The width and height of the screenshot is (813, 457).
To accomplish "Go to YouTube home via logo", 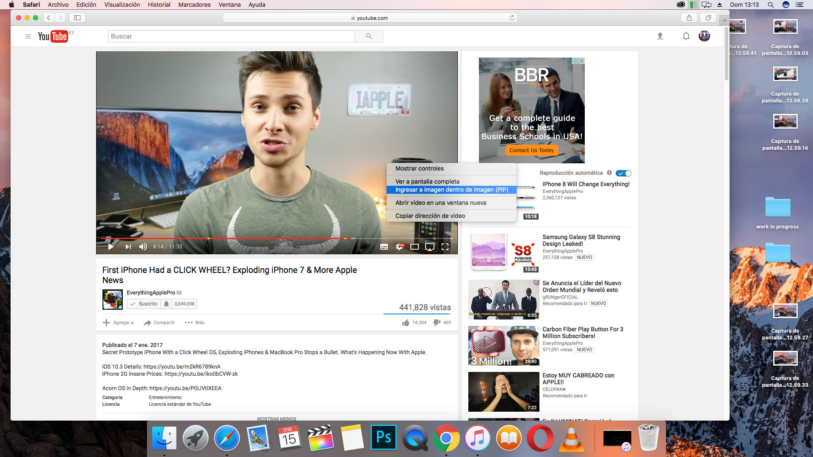I will click(x=53, y=36).
